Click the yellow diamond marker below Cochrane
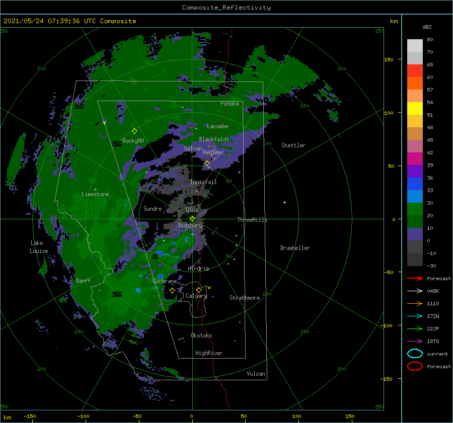This screenshot has height=423, width=453. (x=172, y=291)
